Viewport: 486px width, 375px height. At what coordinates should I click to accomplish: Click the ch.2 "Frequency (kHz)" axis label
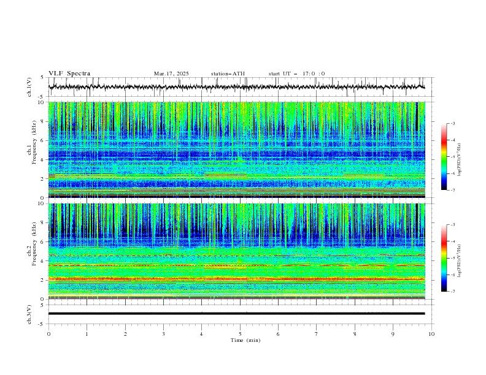pos(34,244)
